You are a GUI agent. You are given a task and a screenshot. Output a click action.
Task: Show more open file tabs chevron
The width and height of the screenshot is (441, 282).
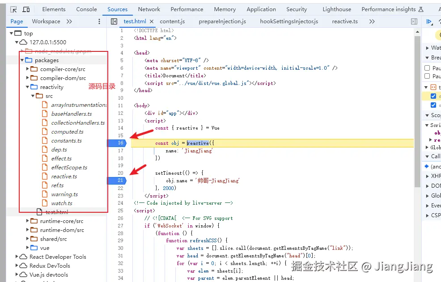pyautogui.click(x=372, y=21)
